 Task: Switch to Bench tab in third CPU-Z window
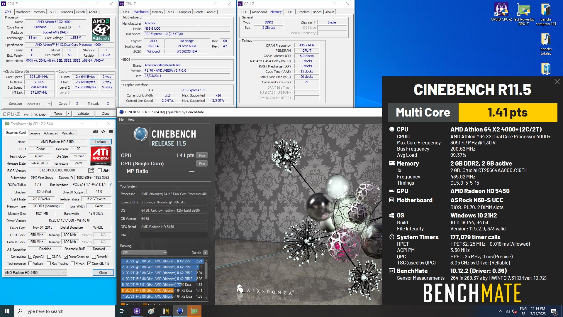coord(317,12)
